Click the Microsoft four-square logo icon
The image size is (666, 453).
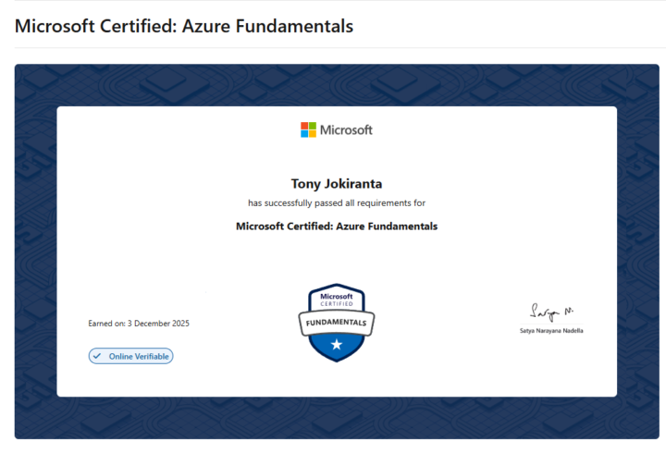[x=308, y=130]
